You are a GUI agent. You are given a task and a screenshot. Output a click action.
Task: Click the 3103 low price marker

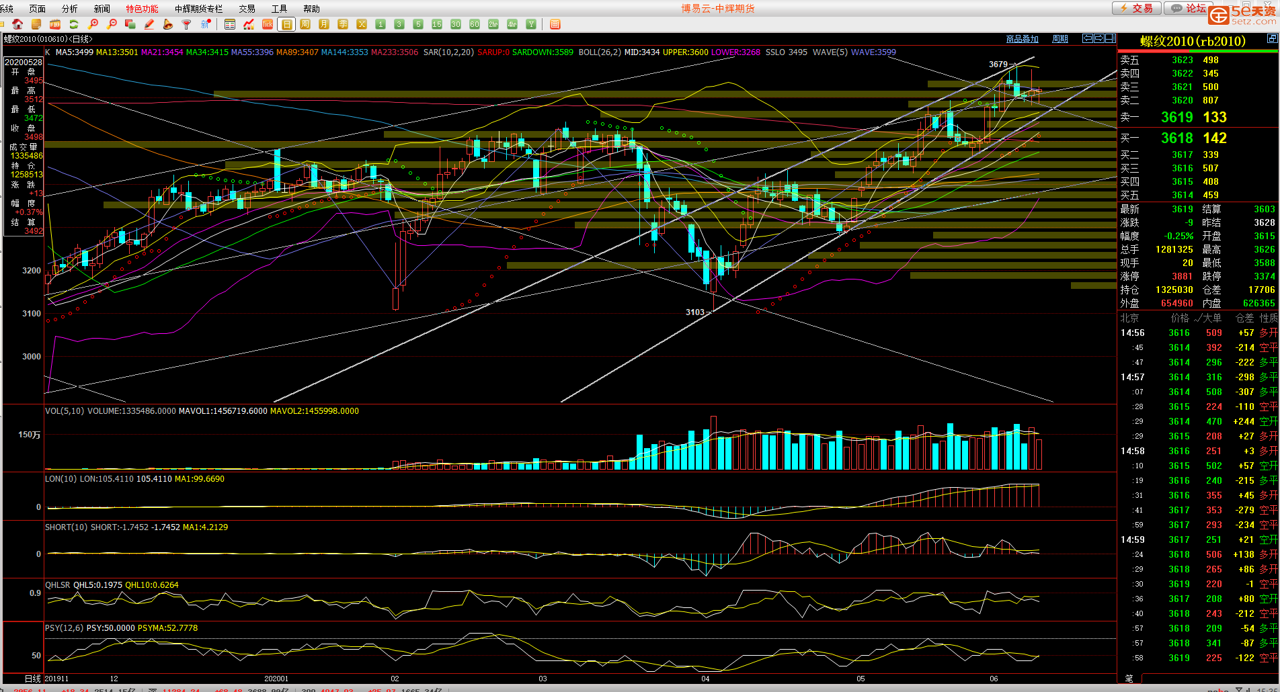click(x=695, y=312)
